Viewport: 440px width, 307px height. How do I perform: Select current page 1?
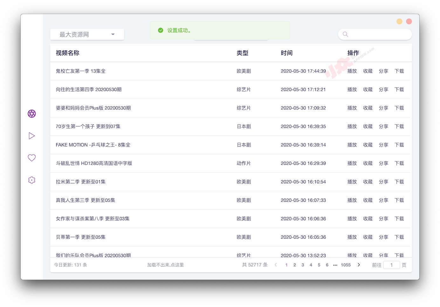pos(286,265)
